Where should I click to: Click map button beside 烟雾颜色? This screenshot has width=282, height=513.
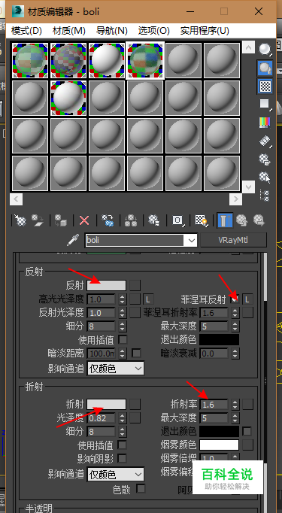click(x=248, y=445)
